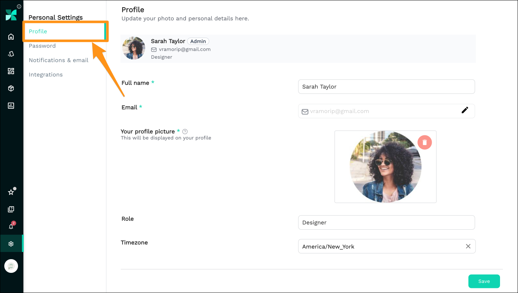Viewport: 518px width, 293px height.
Task: Click the Save button
Action: 484,281
